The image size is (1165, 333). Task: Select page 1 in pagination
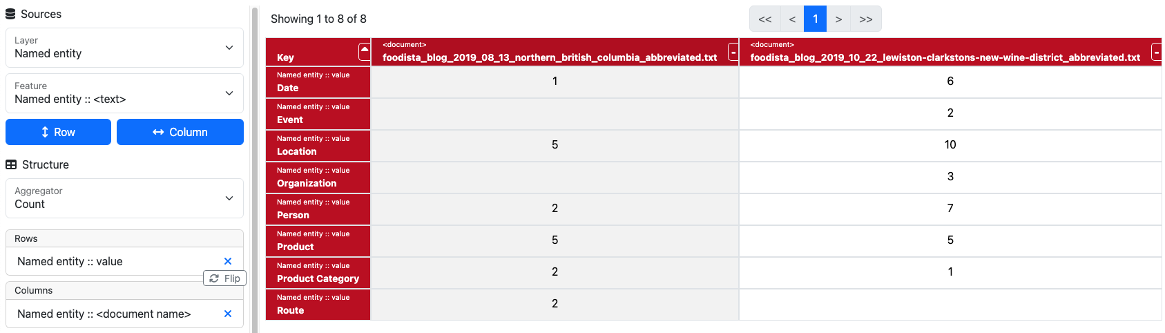point(815,19)
